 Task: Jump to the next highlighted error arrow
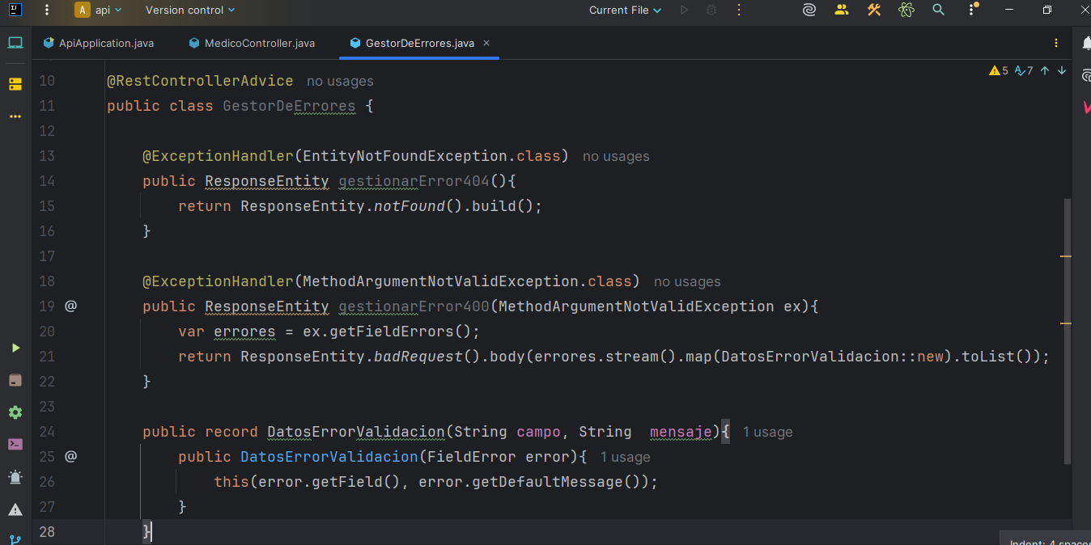(x=1062, y=71)
